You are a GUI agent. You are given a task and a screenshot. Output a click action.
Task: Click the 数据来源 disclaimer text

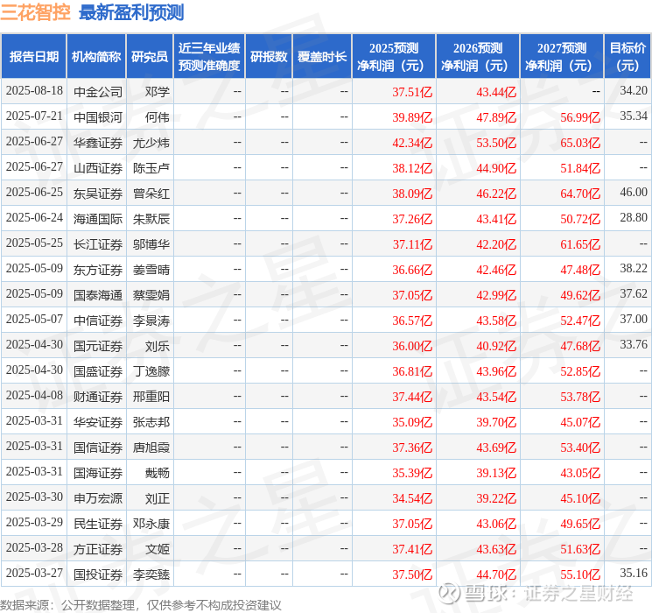point(141,605)
